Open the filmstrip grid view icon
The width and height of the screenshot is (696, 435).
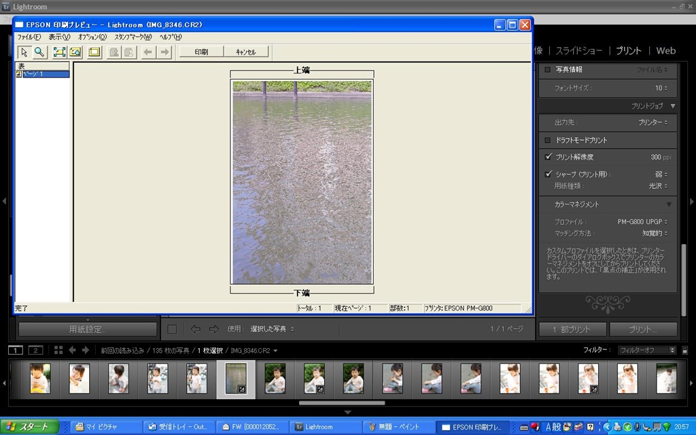point(58,350)
